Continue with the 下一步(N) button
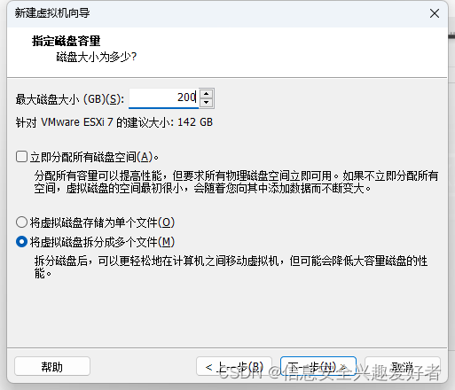455x390 pixels. tap(318, 367)
